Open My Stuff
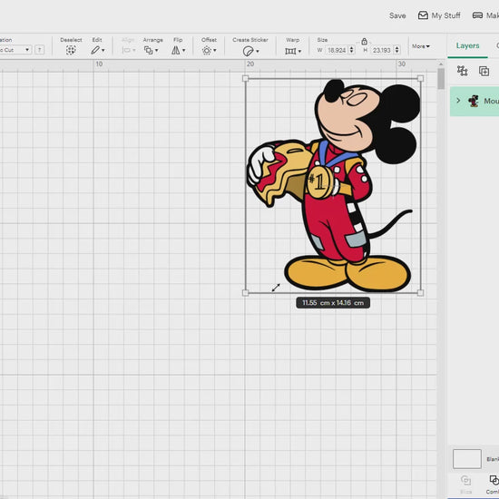 coord(439,15)
